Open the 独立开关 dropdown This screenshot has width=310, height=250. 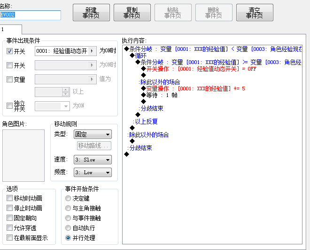point(52,106)
